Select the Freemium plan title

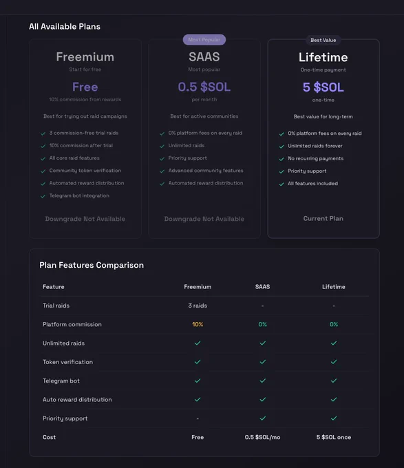[x=85, y=56]
